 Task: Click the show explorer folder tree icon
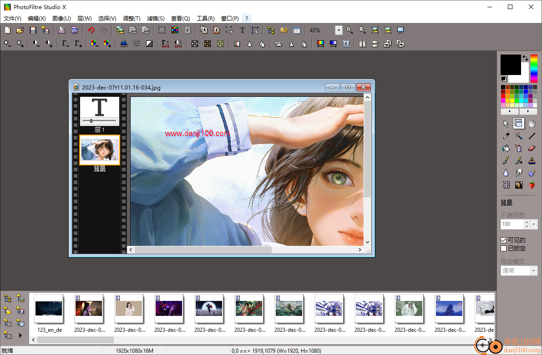271,30
